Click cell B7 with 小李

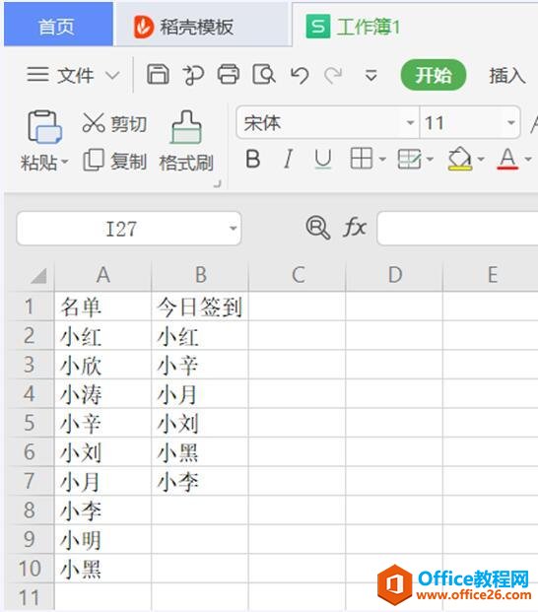pos(200,481)
